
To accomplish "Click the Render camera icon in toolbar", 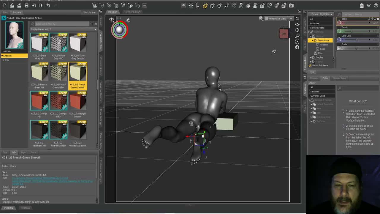I will [291, 5].
